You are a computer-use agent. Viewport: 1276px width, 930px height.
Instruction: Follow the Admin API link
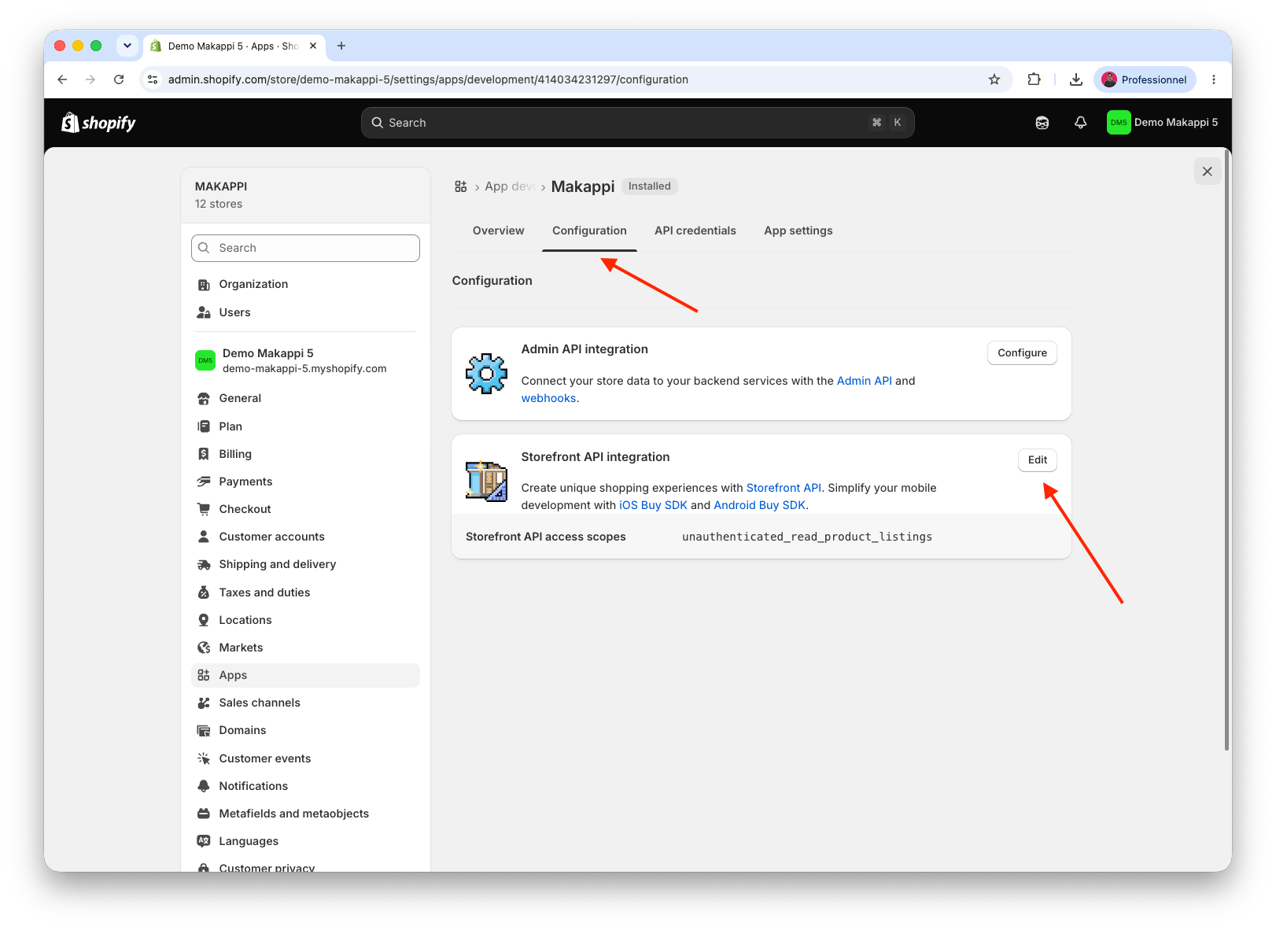click(x=865, y=381)
